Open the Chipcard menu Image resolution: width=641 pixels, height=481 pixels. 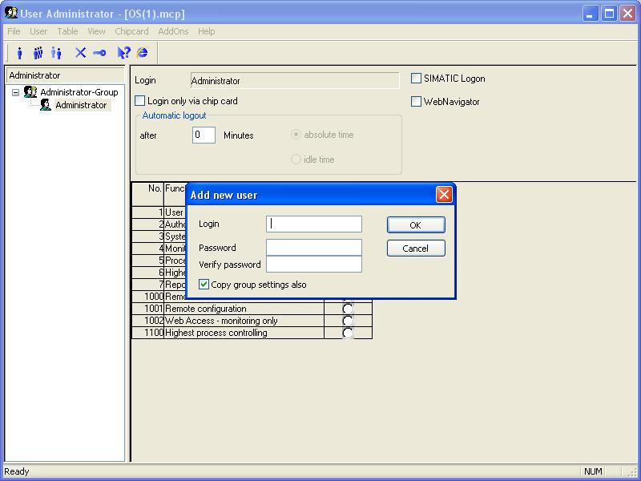(131, 31)
